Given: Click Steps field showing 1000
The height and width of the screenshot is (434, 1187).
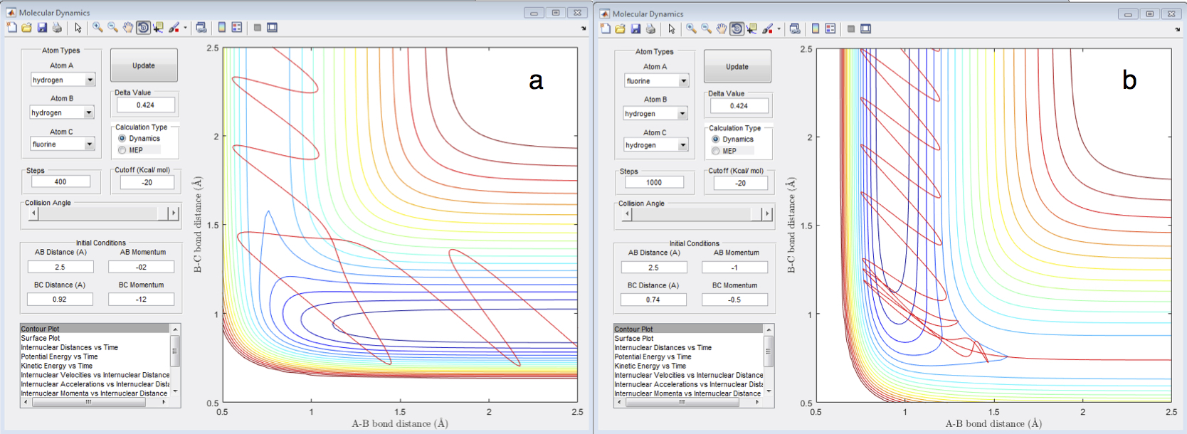Looking at the screenshot, I should point(654,183).
